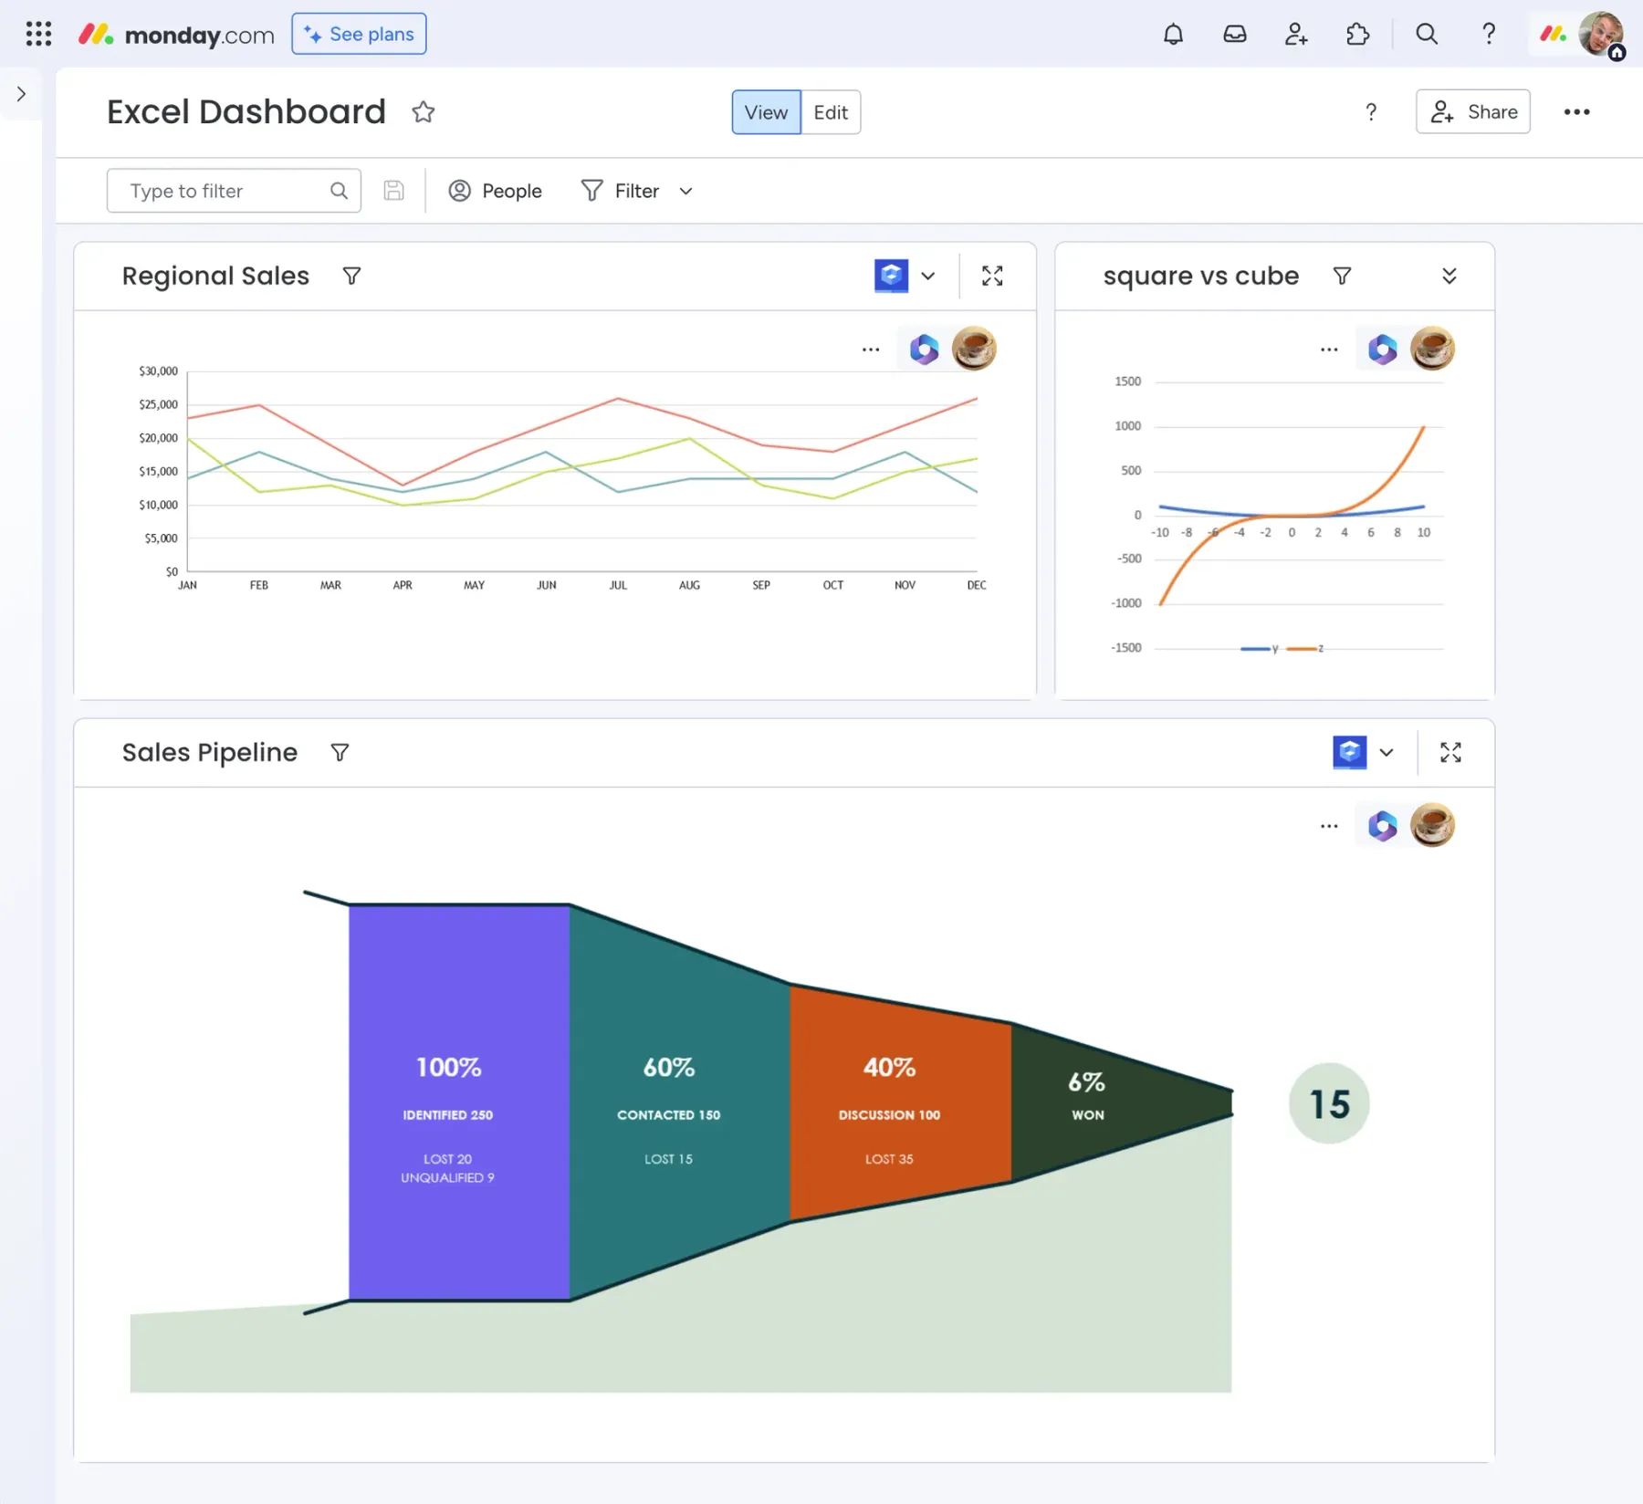This screenshot has width=1643, height=1504.
Task: Click the Type to filter input field
Action: tap(219, 190)
